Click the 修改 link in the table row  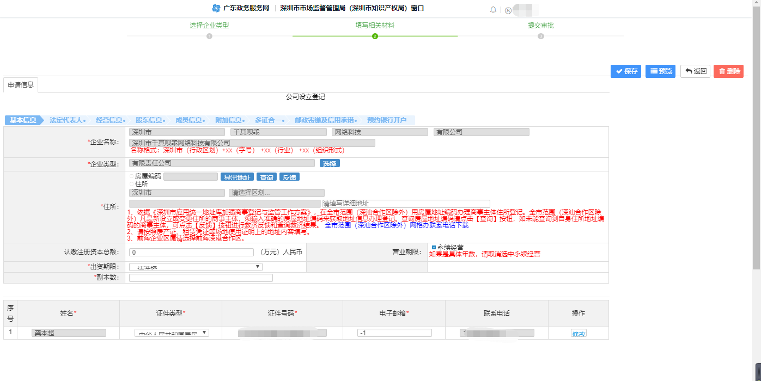tap(579, 333)
